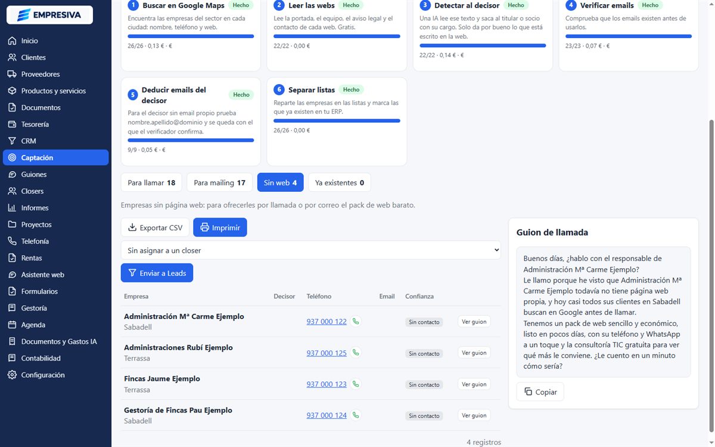
Task: Click the Empresa column header
Action: 136,296
